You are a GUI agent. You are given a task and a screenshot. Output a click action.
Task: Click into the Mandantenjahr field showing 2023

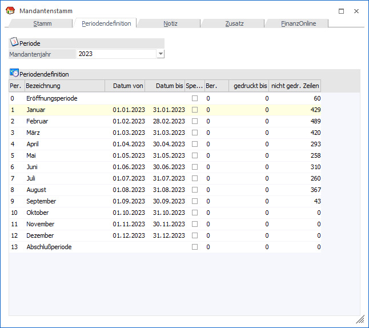[x=116, y=54]
